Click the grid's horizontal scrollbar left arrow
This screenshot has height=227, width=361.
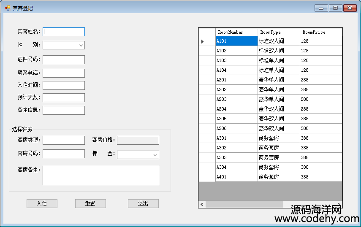pyautogui.click(x=202, y=204)
